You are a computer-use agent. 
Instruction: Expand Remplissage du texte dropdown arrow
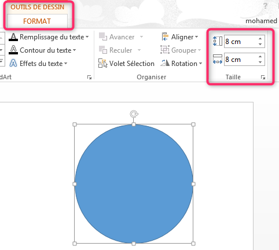coord(87,36)
